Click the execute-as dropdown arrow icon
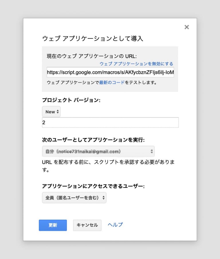 pos(152,151)
